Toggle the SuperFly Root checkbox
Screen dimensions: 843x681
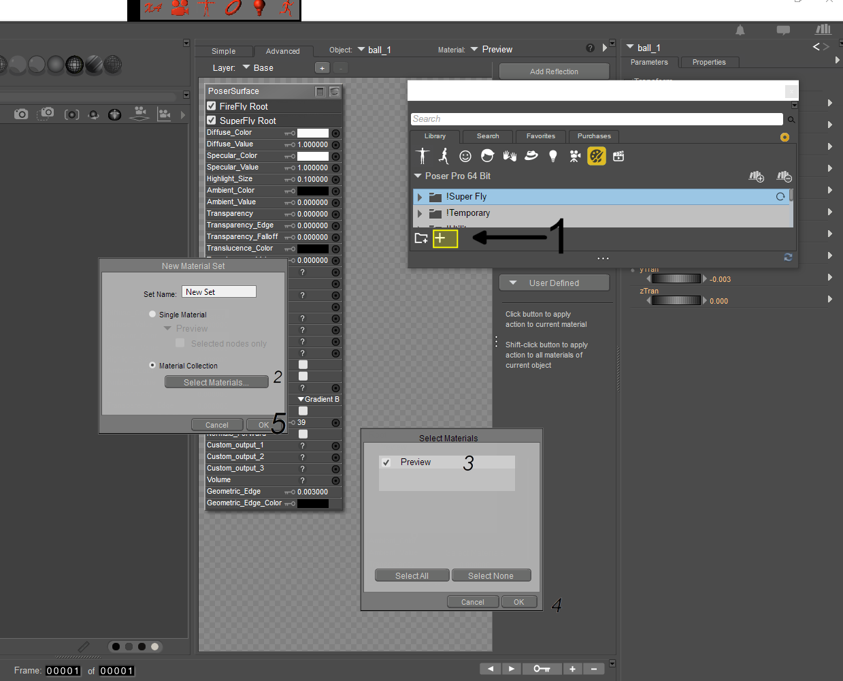(212, 120)
